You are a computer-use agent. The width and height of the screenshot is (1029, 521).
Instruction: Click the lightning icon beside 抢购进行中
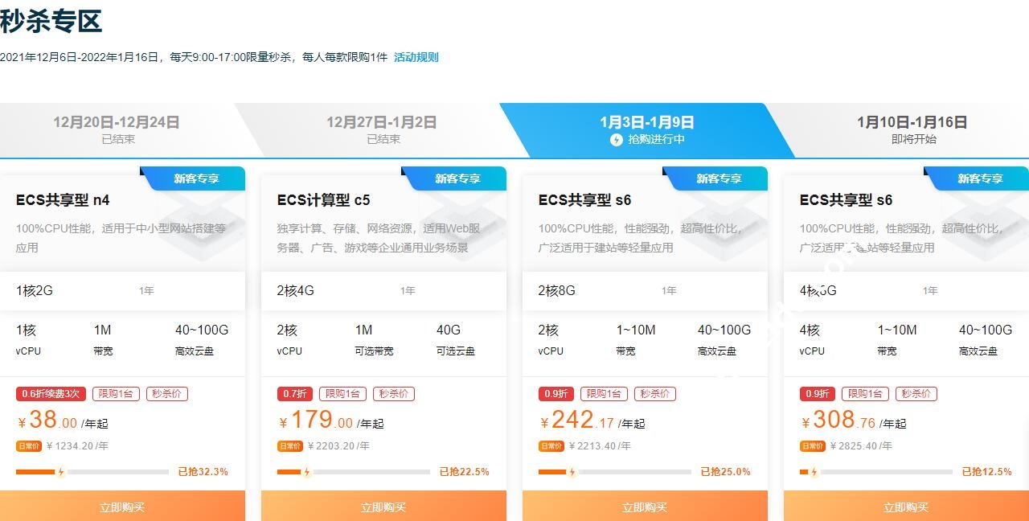616,139
